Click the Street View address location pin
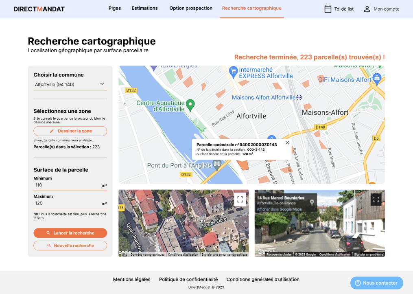 click(312, 202)
